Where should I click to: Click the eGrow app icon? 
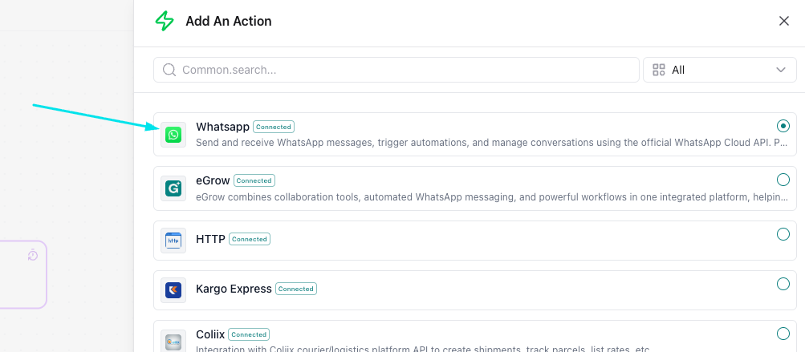173,188
